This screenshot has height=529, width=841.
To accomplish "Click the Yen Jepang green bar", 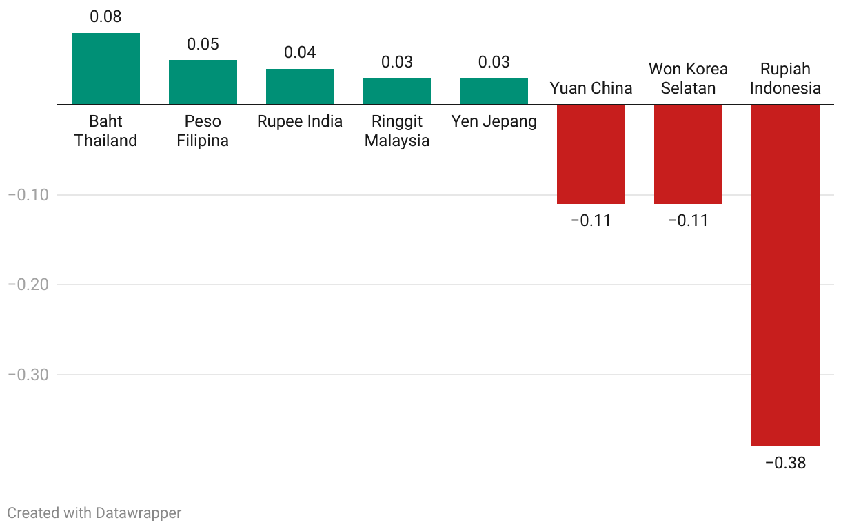I will (x=494, y=91).
